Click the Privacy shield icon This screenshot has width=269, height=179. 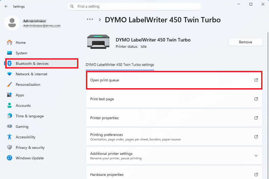9,147
